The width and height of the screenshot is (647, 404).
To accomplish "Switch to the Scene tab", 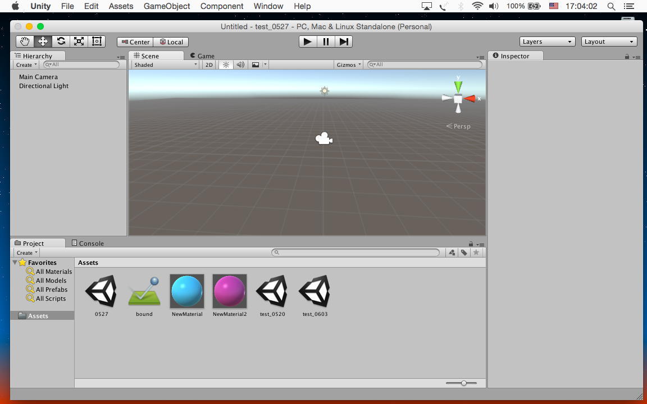I will pos(156,56).
